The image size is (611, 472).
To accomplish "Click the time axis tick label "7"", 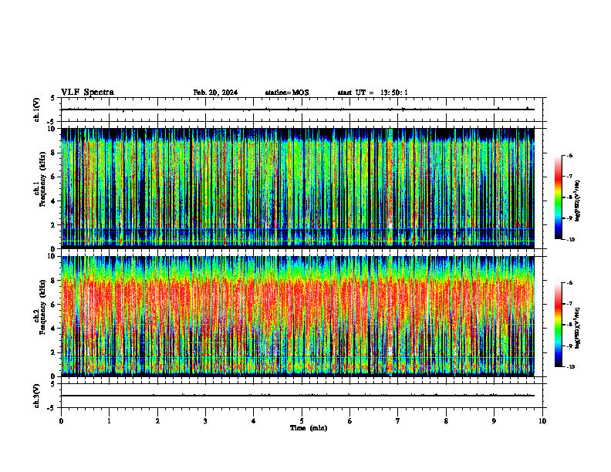I will (398, 421).
